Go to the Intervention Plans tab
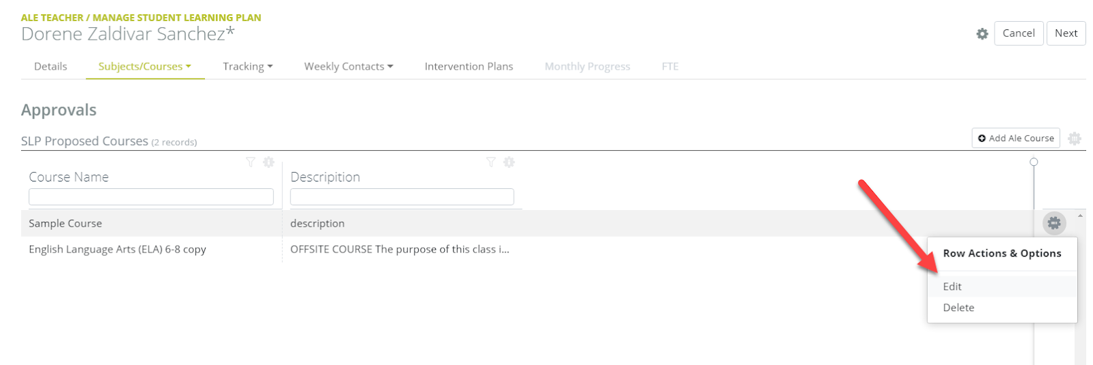This screenshot has width=1093, height=365. point(469,66)
